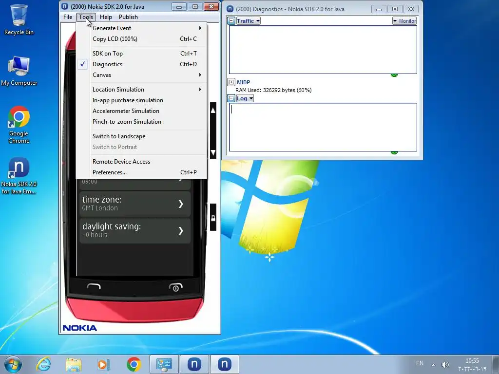Collapse the Traffic section with minus box
Screen dimensions: 499x374
pyautogui.click(x=231, y=21)
